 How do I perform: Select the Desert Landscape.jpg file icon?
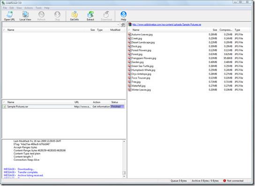point(130,43)
